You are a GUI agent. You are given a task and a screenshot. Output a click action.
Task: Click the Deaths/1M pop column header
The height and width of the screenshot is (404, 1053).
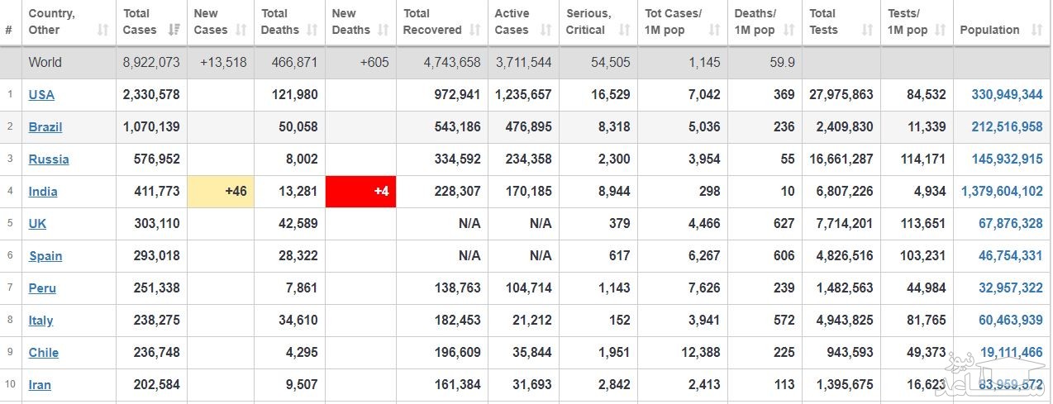755,21
